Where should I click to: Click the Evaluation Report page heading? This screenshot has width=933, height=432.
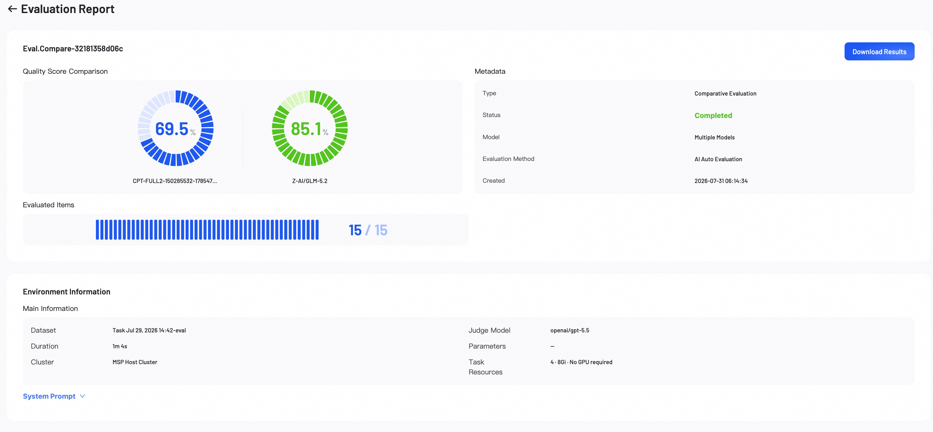[x=67, y=9]
